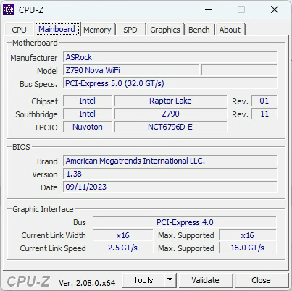Open the Memory tab
Screen dimensions: 292x291
tap(97, 30)
